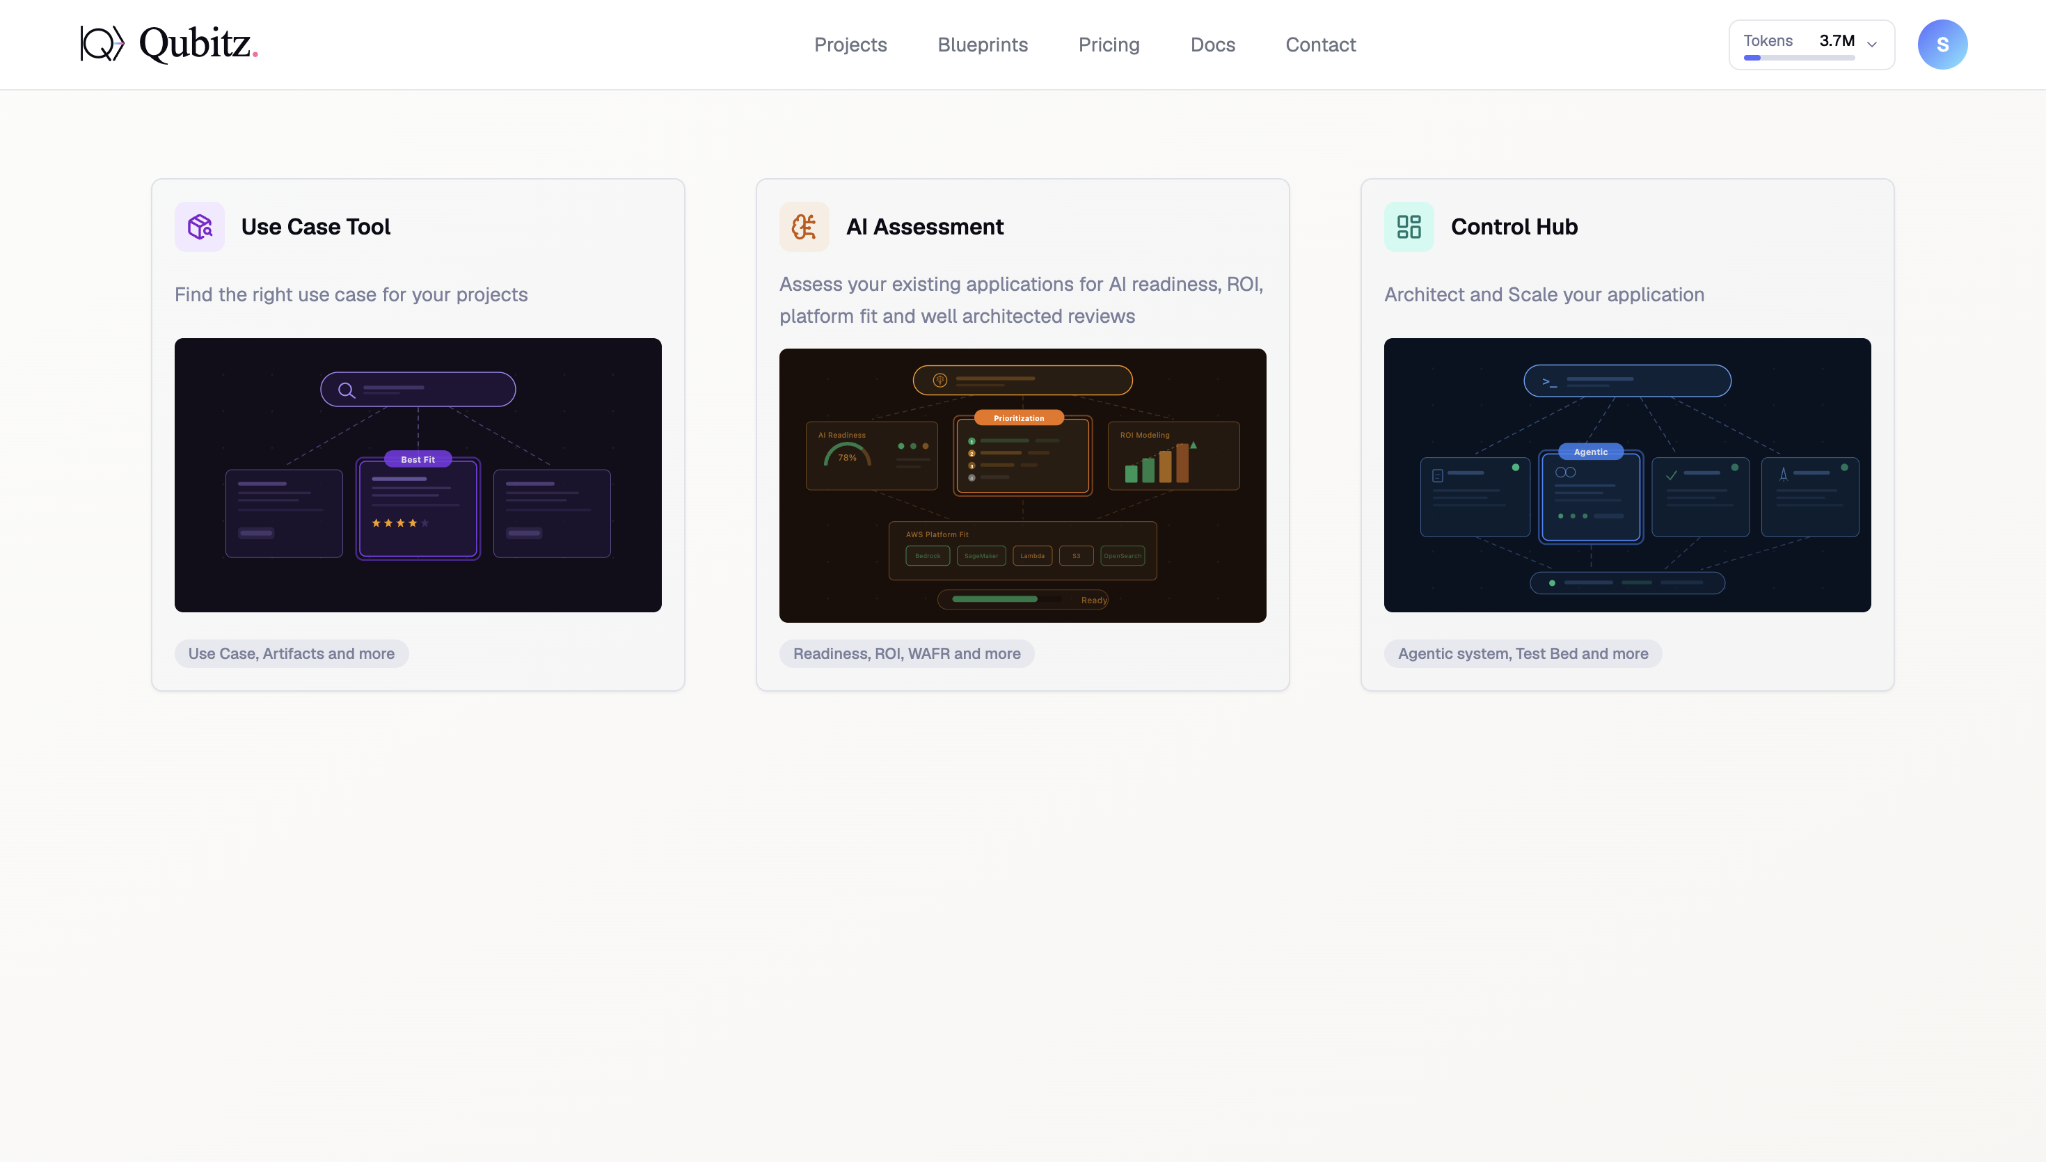
Task: Click the Qubitz logo
Action: click(x=169, y=44)
